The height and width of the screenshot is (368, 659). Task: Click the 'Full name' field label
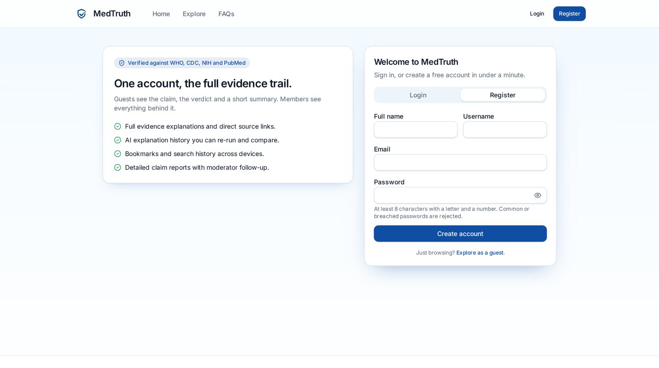[x=389, y=116]
